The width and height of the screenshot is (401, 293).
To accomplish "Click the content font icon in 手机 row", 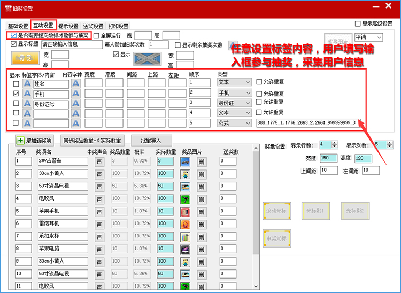I will (x=76, y=94).
